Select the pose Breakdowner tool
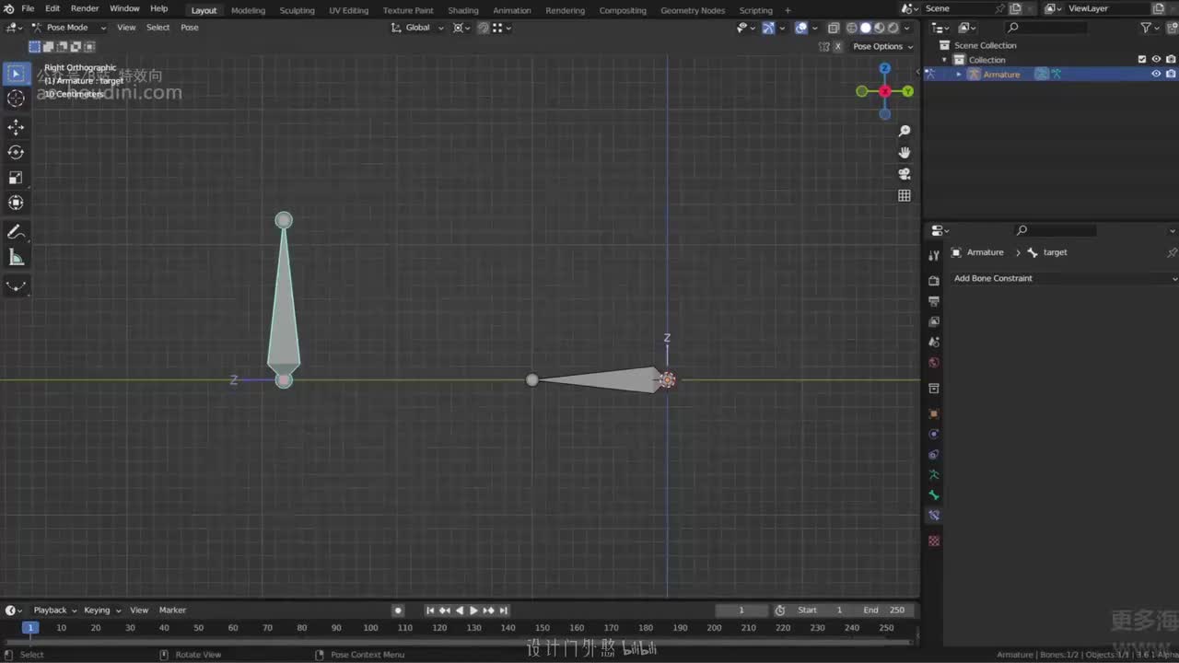 [x=16, y=286]
